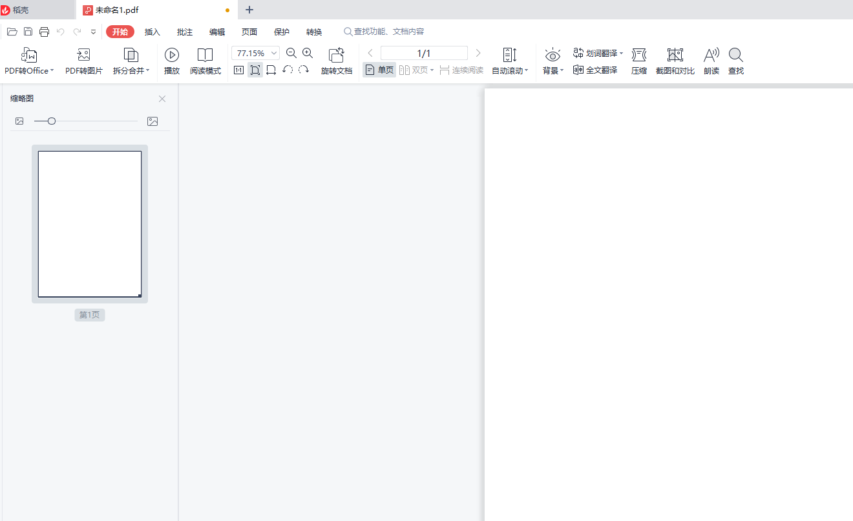Click the 全文翻译 full translation button

click(x=595, y=70)
